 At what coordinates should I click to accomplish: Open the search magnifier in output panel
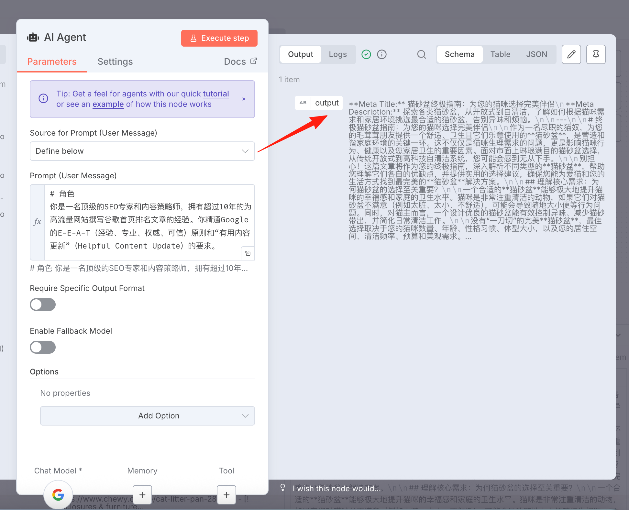421,54
